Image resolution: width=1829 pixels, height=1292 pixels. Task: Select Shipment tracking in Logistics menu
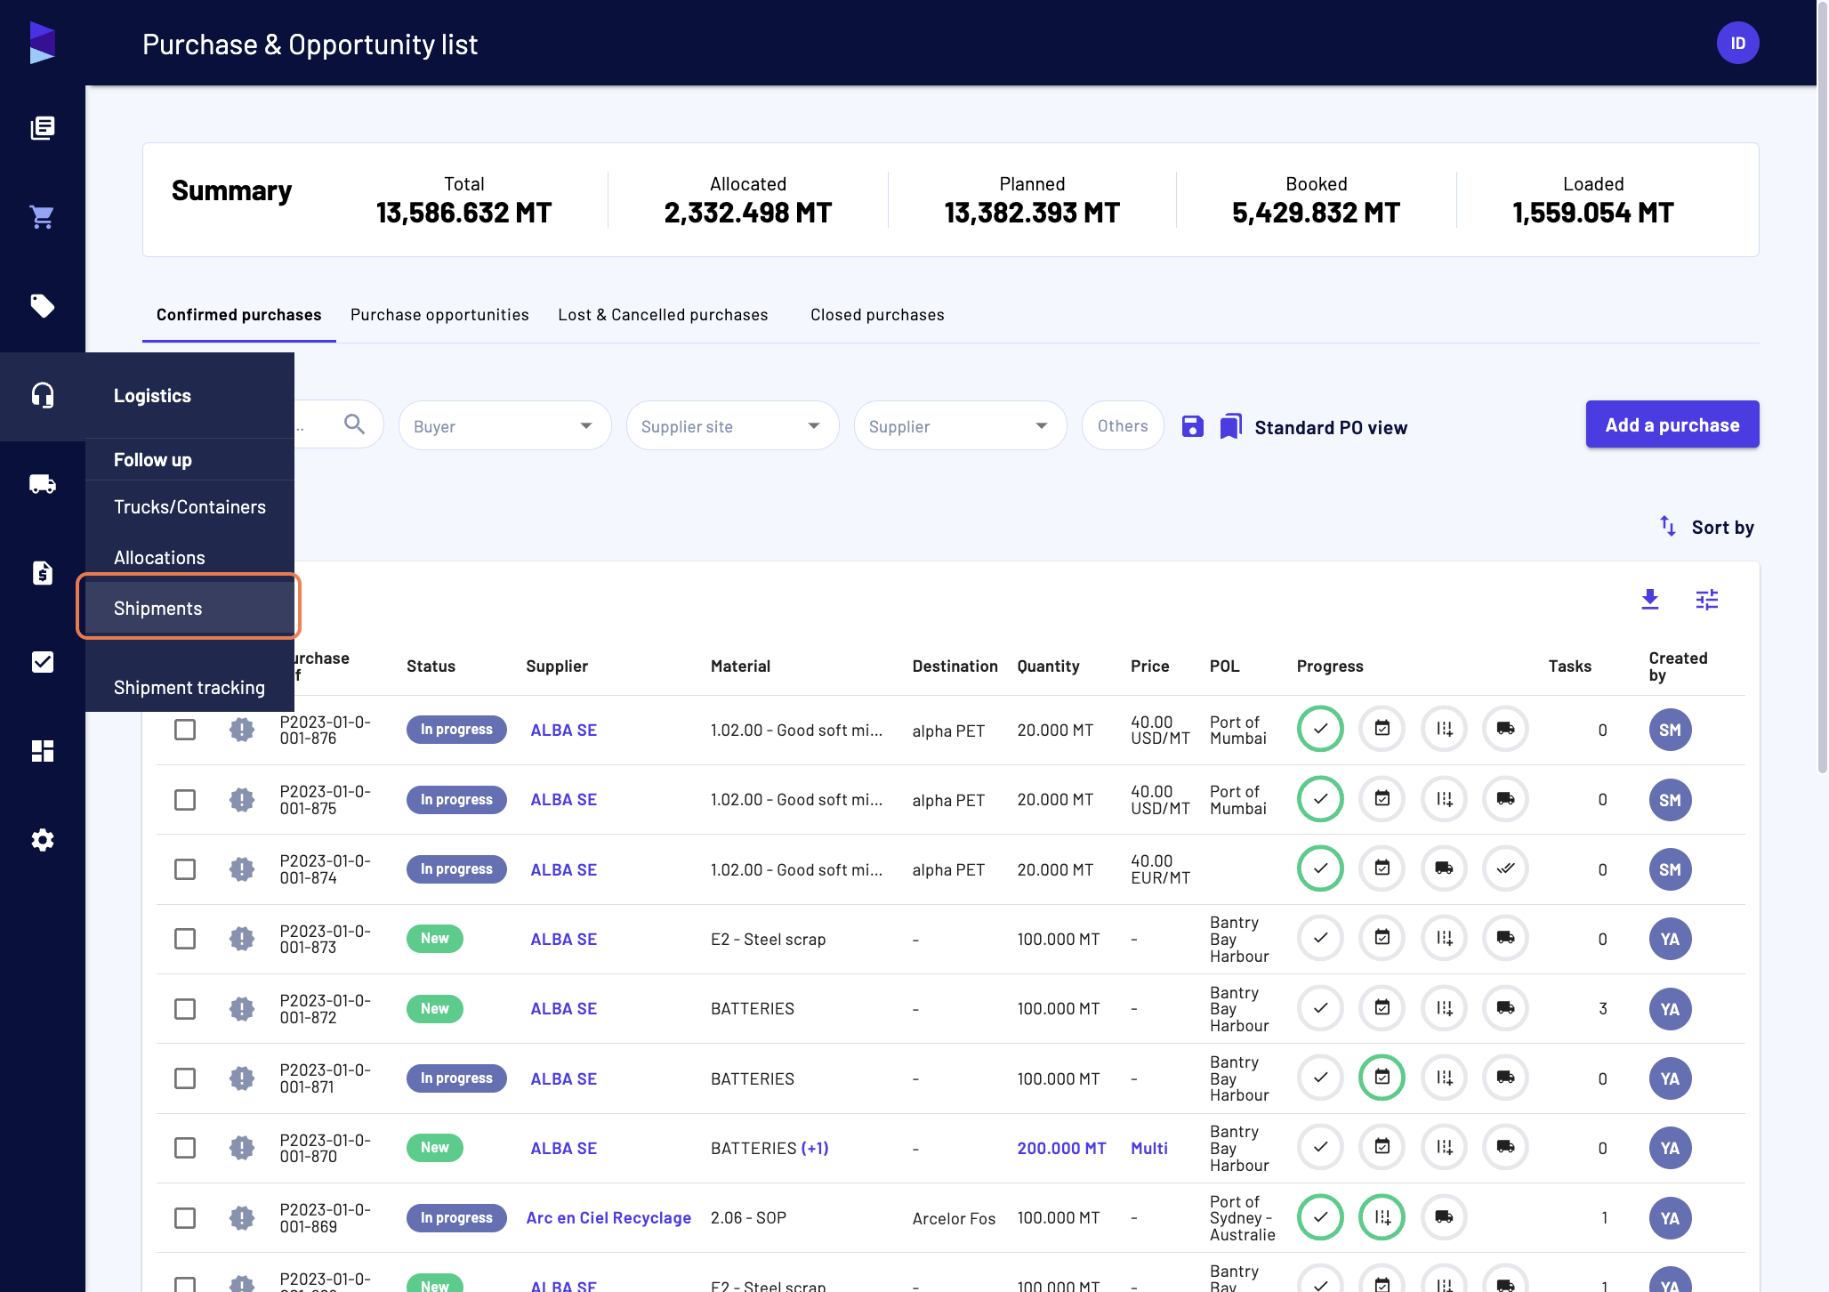click(x=189, y=688)
